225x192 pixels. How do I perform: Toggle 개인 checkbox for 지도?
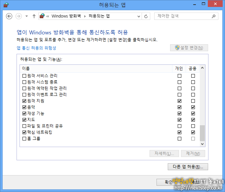coord(179,120)
